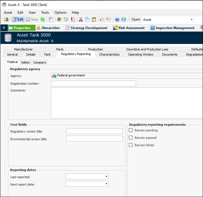The image size is (203, 197).
Task: Open the Tools menu
Action: click(45, 13)
